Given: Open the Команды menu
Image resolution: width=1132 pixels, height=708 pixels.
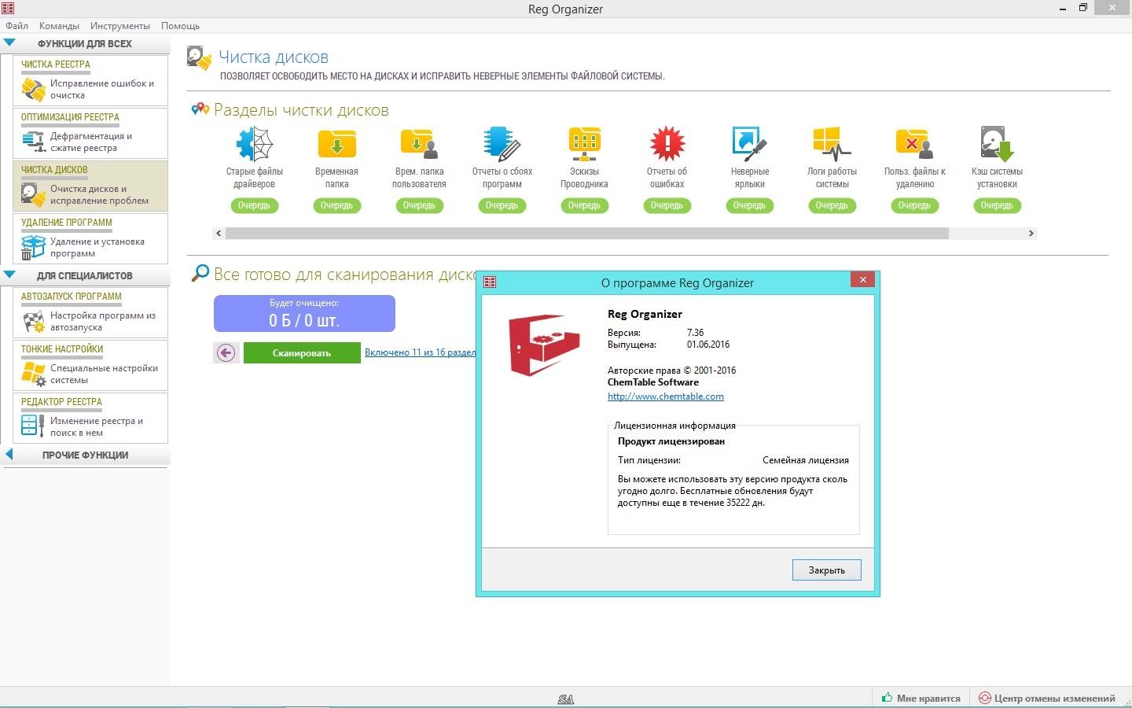Looking at the screenshot, I should (59, 26).
